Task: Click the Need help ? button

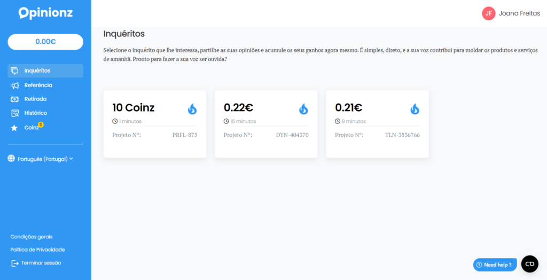Action: click(x=495, y=265)
